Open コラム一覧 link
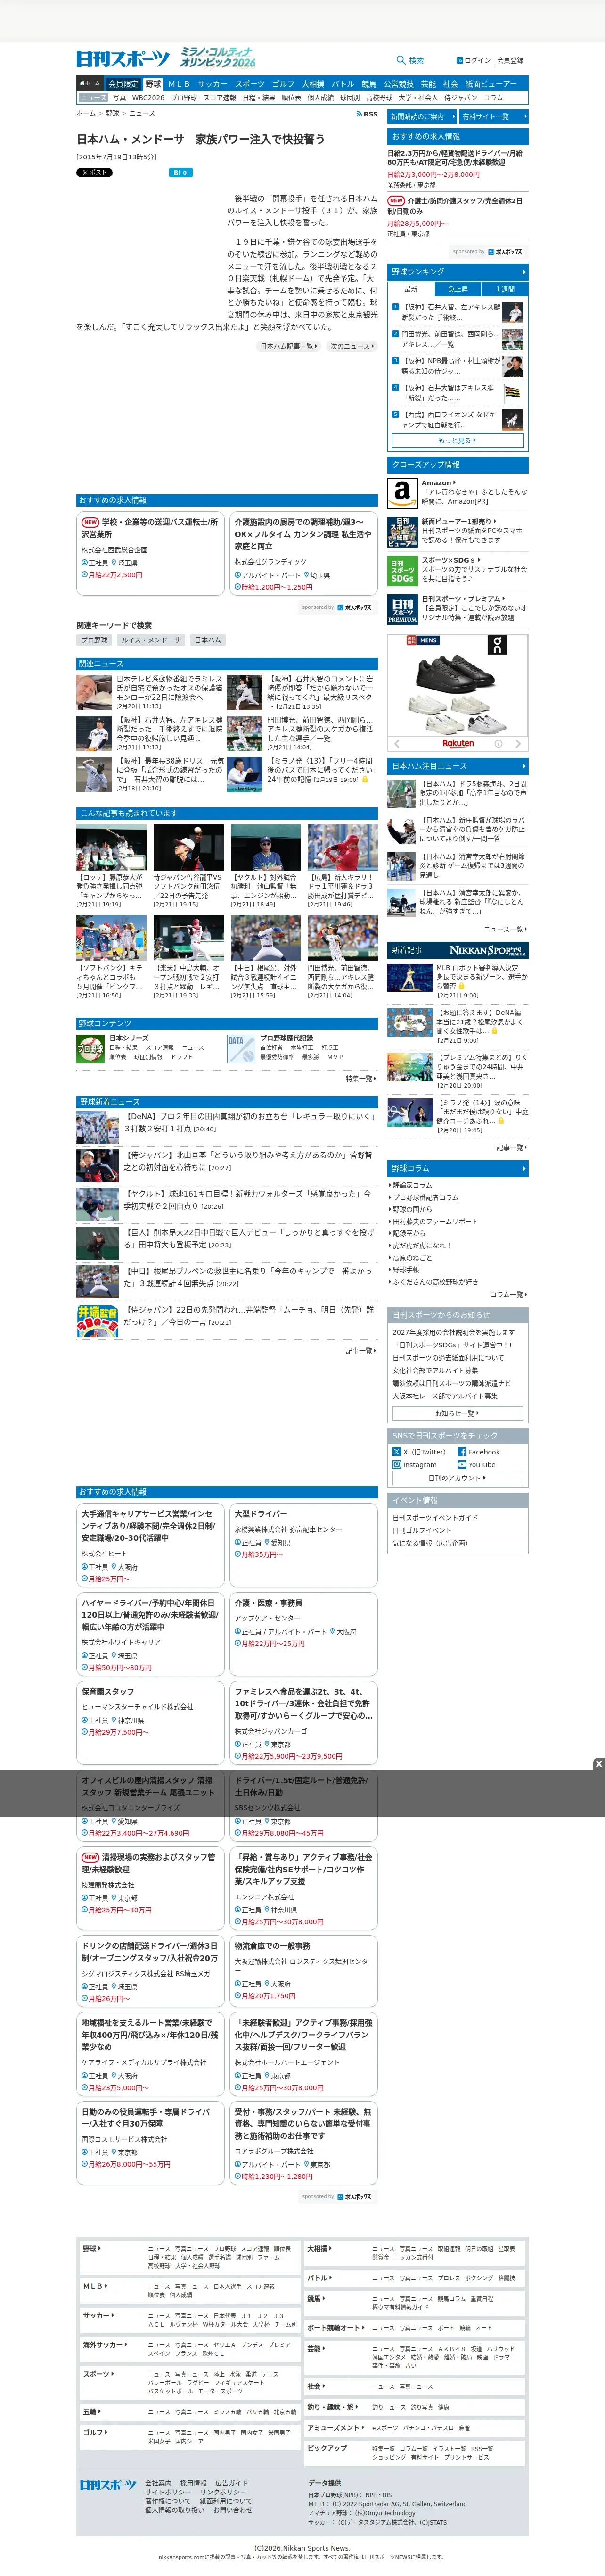605x2576 pixels. pyautogui.click(x=508, y=1294)
